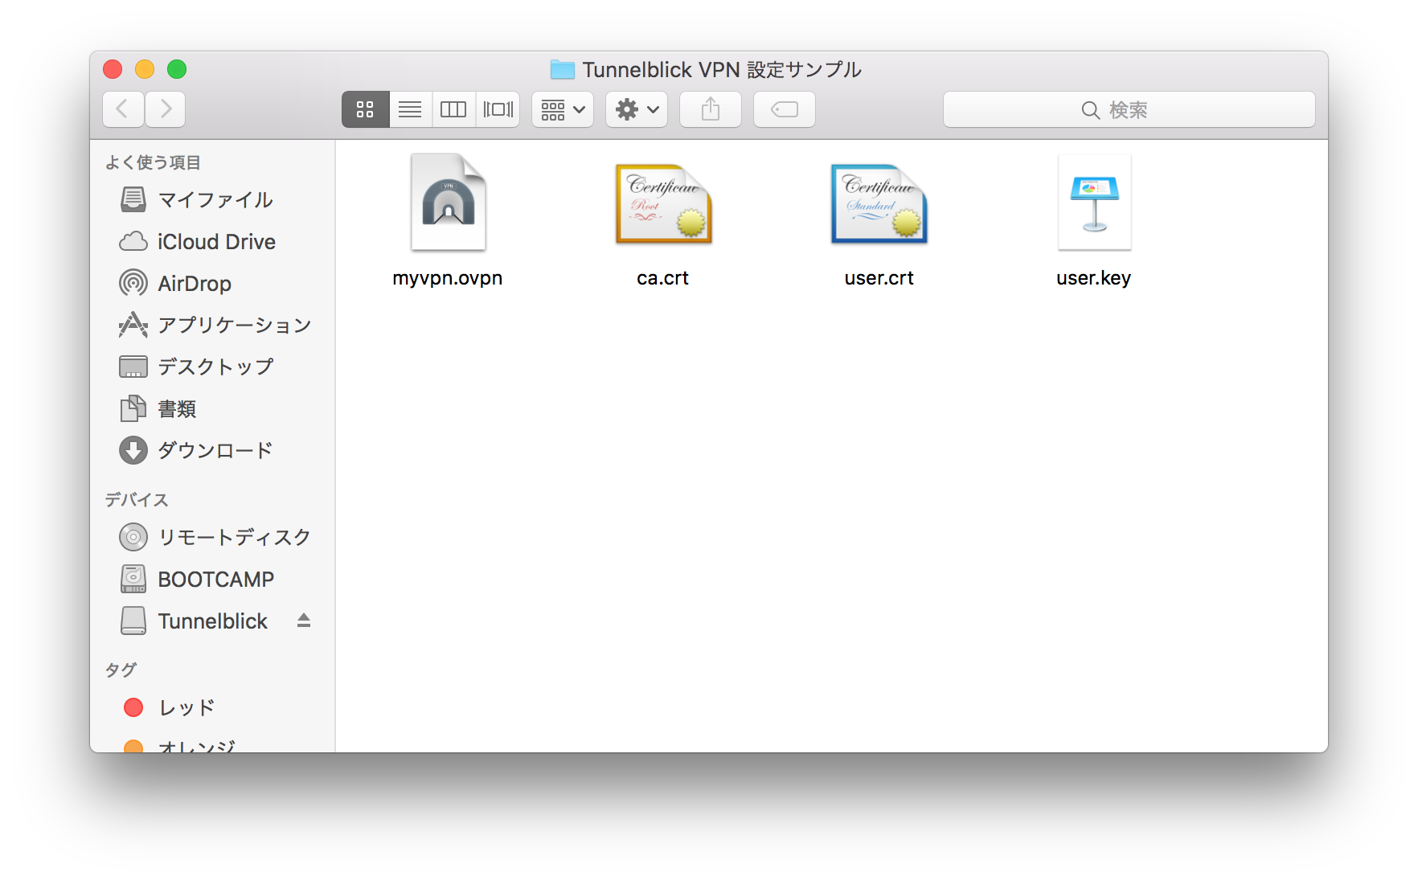
Task: Click the リモートディスク disc icon
Action: pos(133,537)
